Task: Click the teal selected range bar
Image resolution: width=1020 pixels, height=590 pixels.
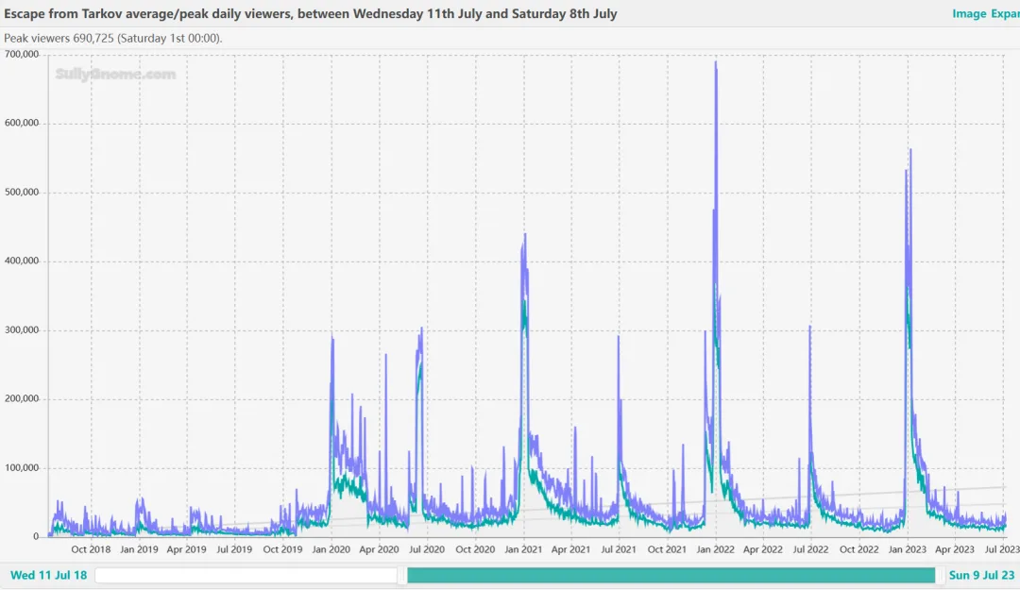Action: 671,576
